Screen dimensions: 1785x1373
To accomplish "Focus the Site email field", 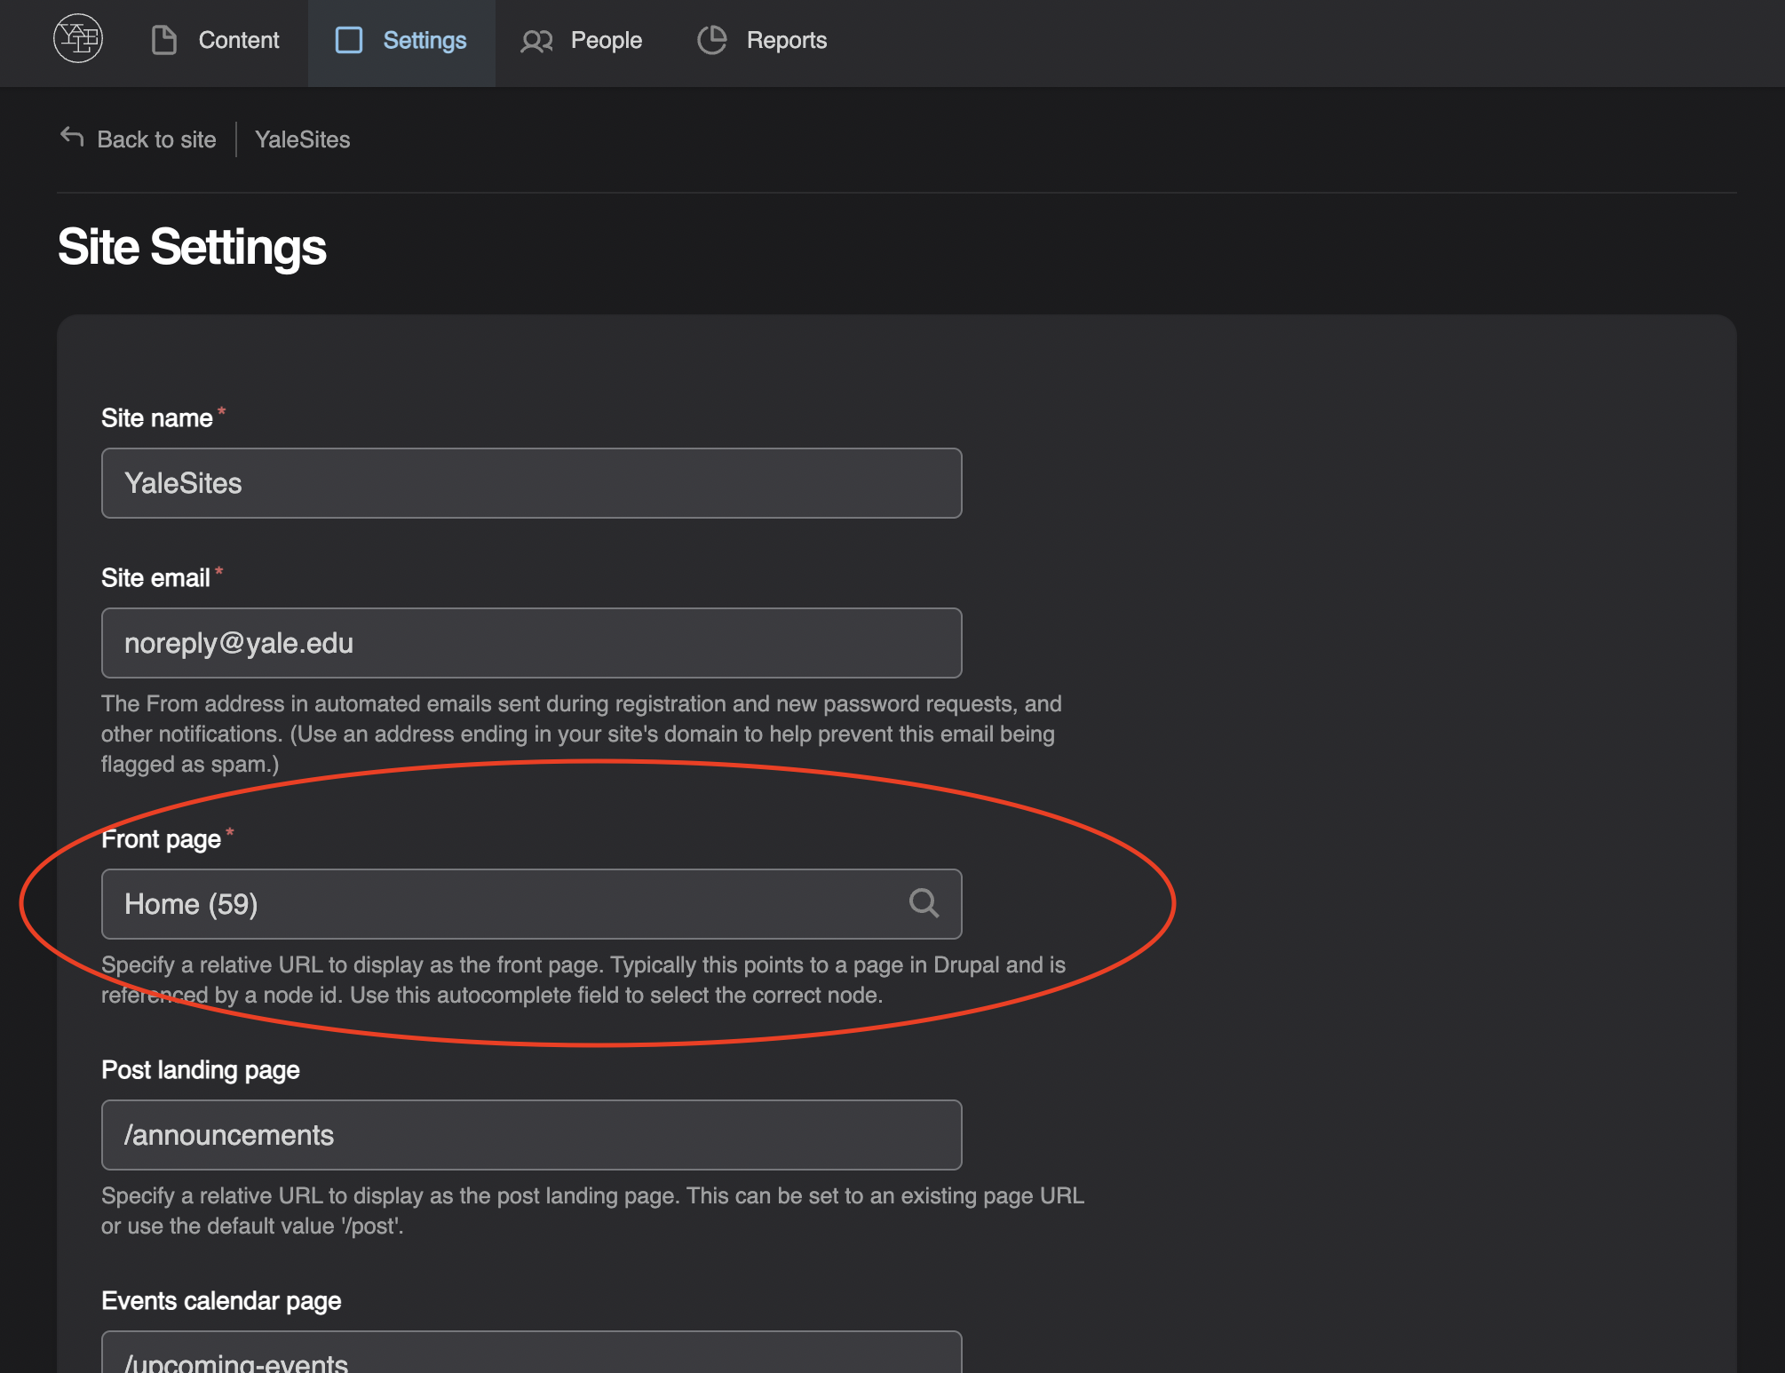I will coord(531,643).
